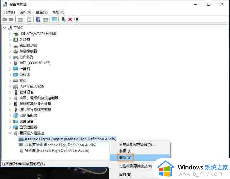
Task: Click the down-arrow disable device toolbar icon
Action: (77, 19)
